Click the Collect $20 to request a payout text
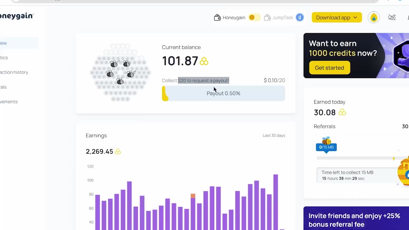This screenshot has height=230, width=409. (196, 80)
